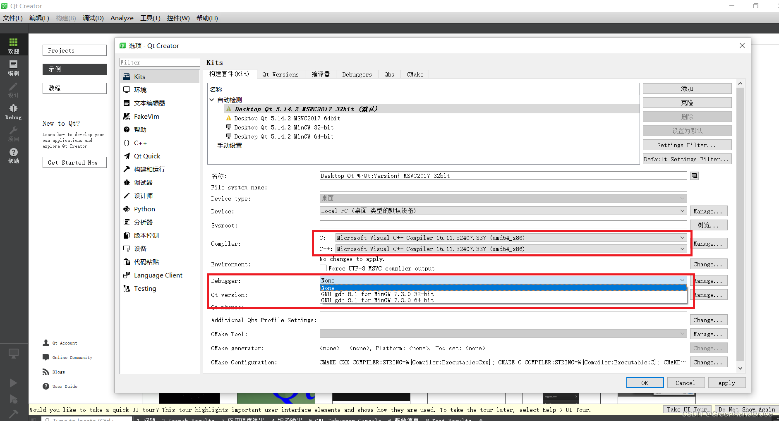Image resolution: width=779 pixels, height=421 pixels.
Task: Click Cancel in options dialog
Action: pos(685,383)
